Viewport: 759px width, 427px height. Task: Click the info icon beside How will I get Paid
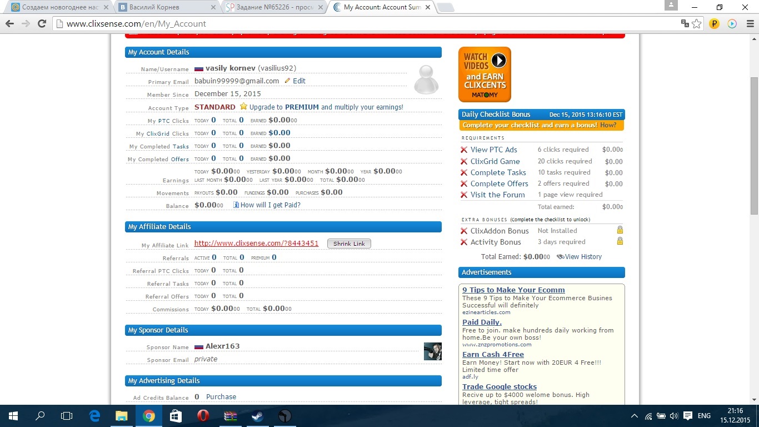[236, 205]
